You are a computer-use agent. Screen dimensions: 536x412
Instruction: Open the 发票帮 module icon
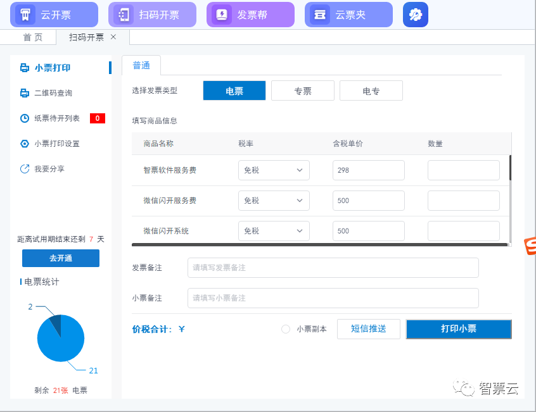[x=222, y=15]
